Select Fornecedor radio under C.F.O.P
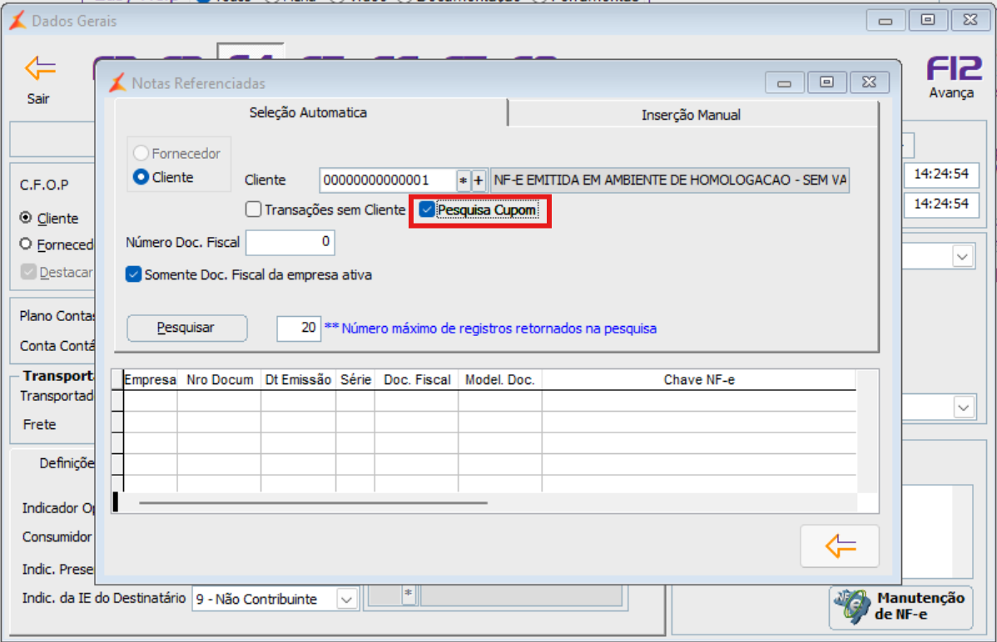This screenshot has height=642, width=997. 26,244
